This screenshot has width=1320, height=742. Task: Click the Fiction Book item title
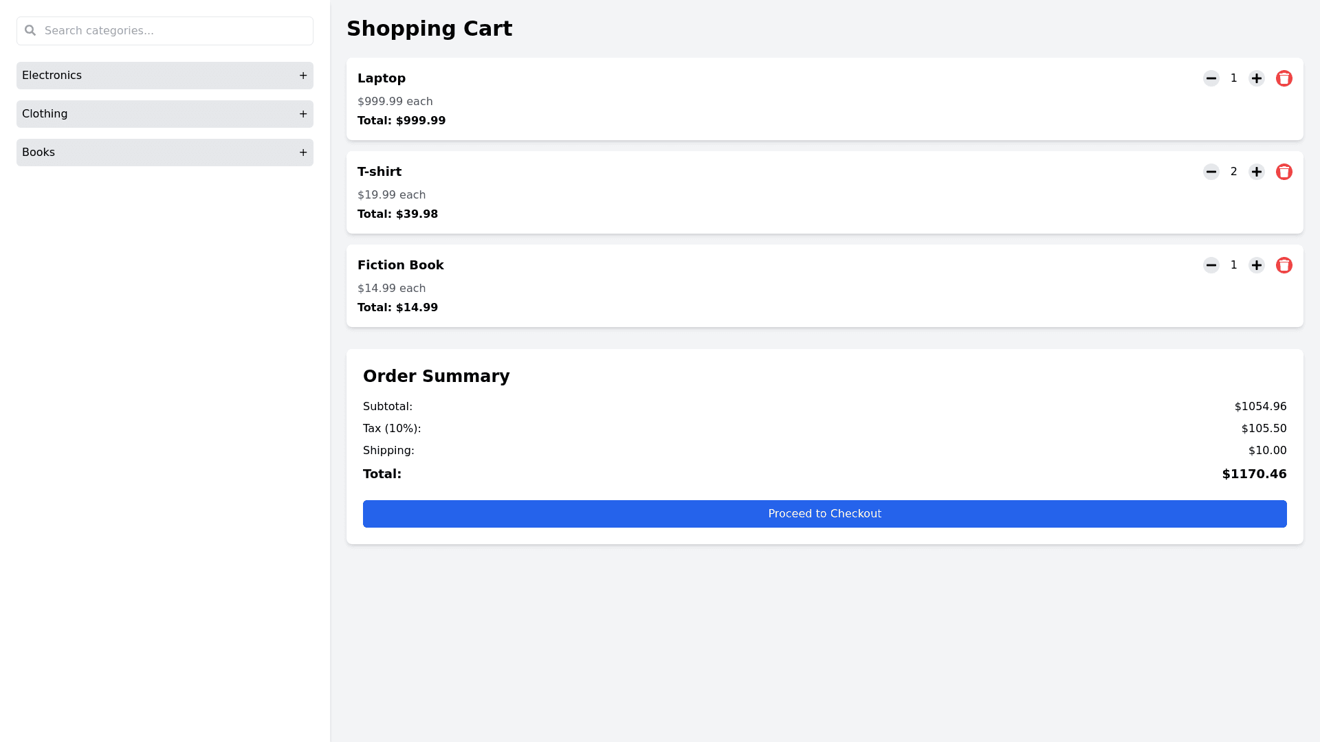(x=400, y=265)
